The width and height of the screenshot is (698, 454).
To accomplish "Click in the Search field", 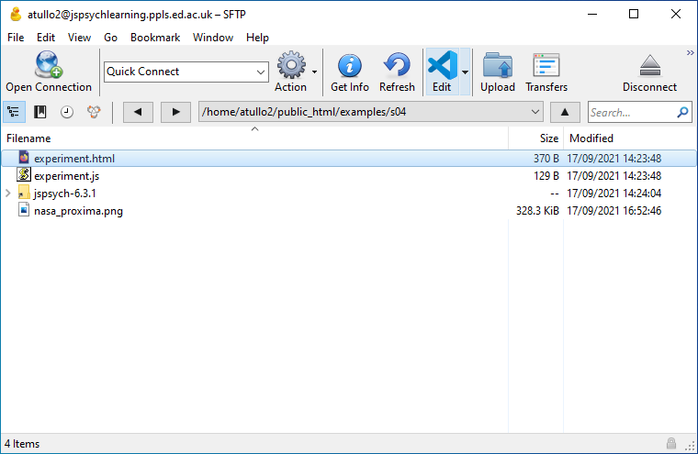I will click(x=632, y=112).
